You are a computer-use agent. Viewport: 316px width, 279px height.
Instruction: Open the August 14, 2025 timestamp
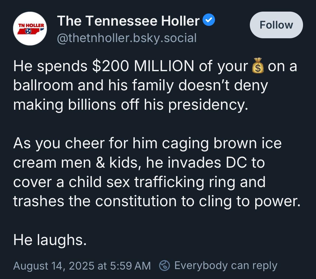coord(82,266)
